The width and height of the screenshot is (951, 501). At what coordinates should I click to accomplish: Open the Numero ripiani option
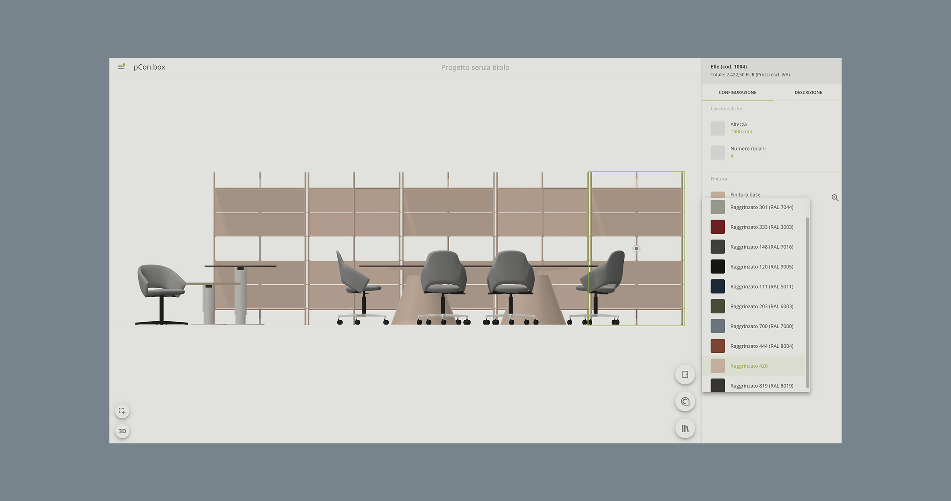[747, 152]
